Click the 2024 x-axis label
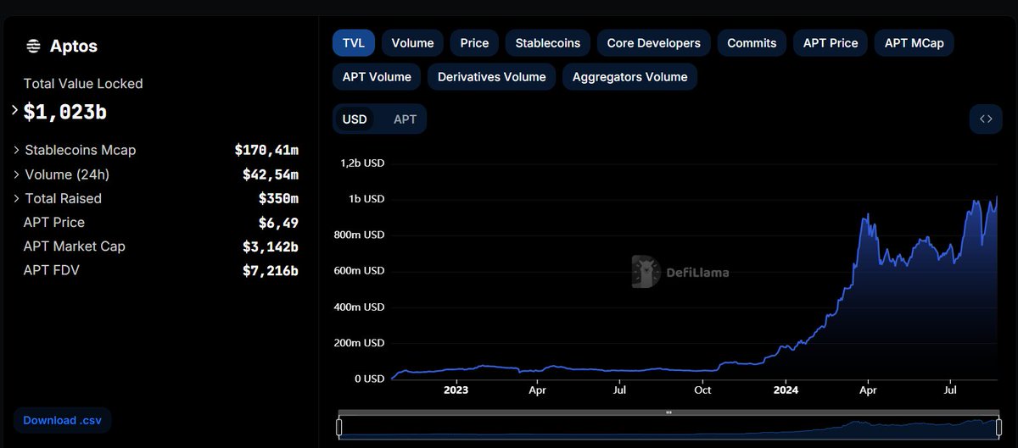Screen dimensions: 1018x448 click(786, 390)
